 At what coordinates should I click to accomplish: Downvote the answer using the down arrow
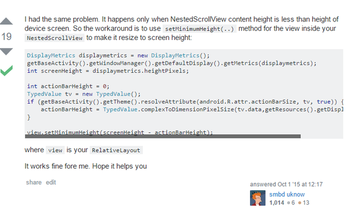click(6, 51)
